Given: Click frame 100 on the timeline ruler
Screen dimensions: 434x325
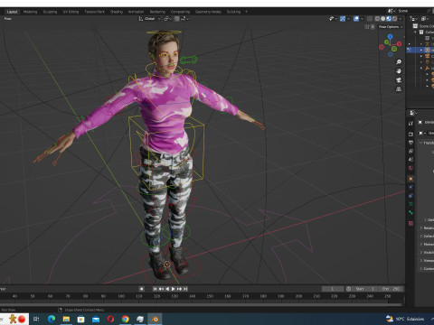Looking at the screenshot, I should (121, 296).
